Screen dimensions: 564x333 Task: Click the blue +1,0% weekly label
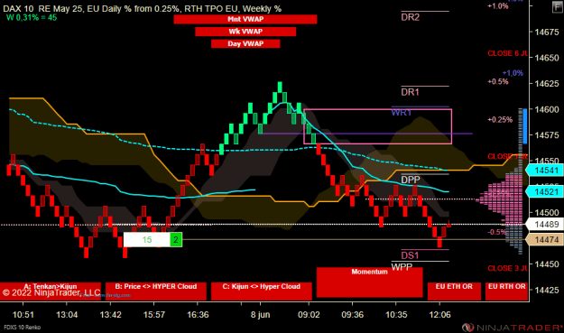point(513,73)
